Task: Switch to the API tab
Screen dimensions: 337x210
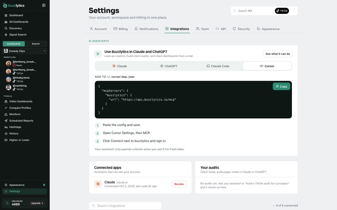Action: [x=221, y=29]
